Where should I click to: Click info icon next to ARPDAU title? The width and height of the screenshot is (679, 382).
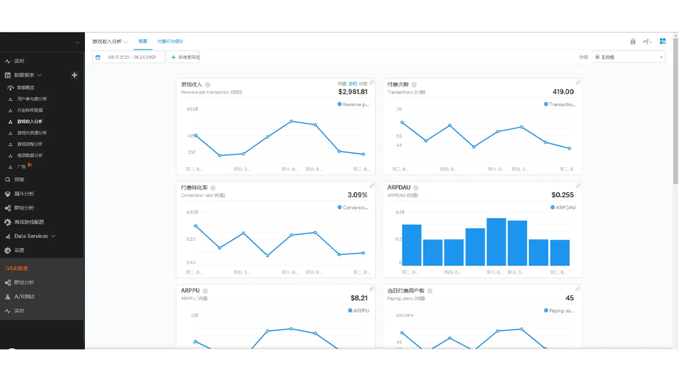(416, 188)
